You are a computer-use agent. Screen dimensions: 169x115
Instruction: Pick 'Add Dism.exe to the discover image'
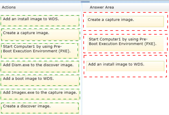pyautogui.click(x=40, y=67)
